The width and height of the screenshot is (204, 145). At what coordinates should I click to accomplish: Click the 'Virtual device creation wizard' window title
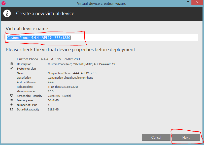point(101,3)
